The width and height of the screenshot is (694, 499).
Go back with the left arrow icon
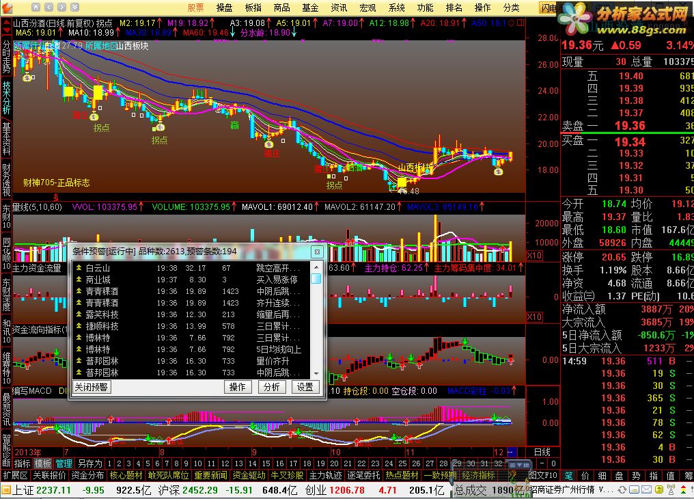[x=48, y=7]
